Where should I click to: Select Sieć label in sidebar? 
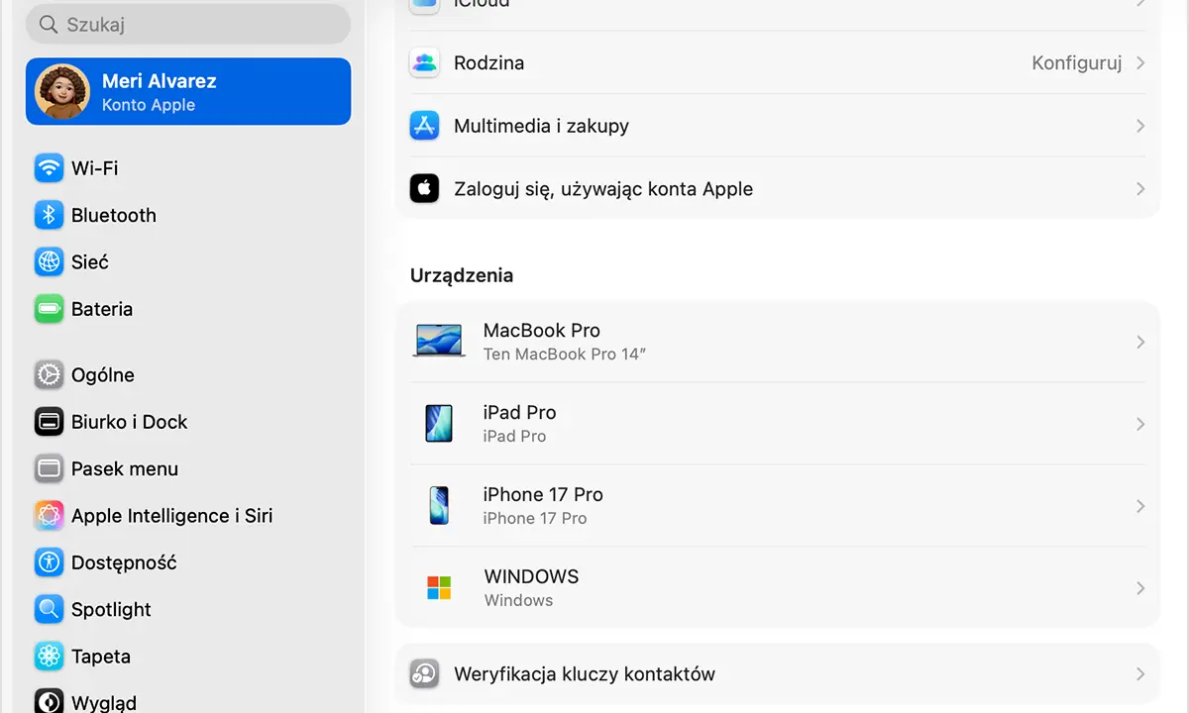[90, 262]
